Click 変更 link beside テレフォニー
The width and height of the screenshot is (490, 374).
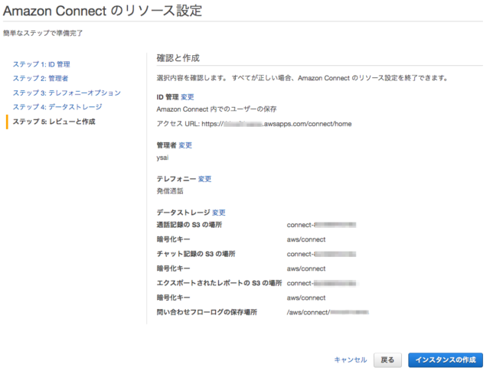[204, 179]
